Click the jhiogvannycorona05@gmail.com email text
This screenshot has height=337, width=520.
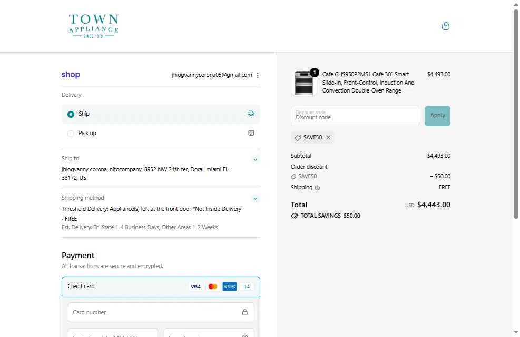212,75
